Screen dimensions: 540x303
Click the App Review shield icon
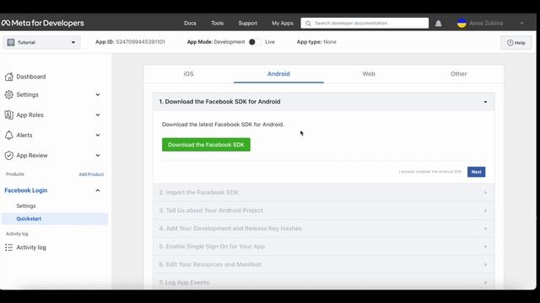pos(9,155)
